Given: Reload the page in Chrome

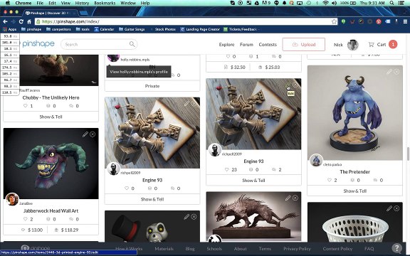Looking at the screenshot, I should click(21, 21).
